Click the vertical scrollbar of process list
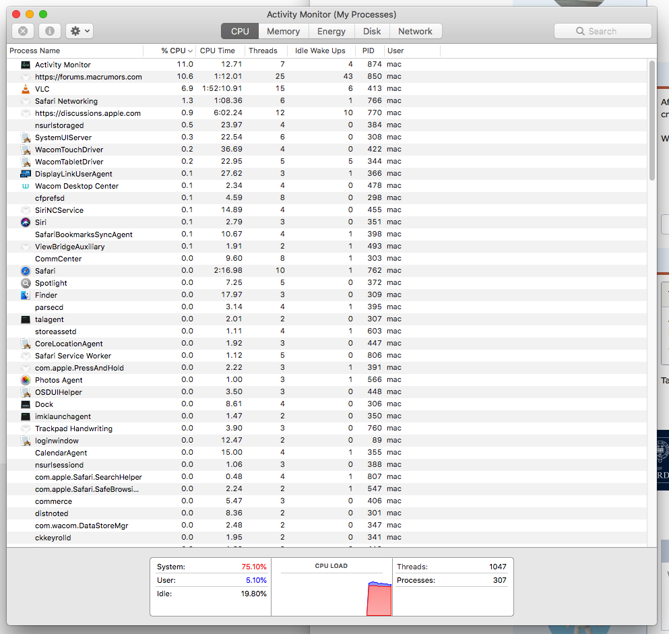The height and width of the screenshot is (634, 669). (651, 121)
